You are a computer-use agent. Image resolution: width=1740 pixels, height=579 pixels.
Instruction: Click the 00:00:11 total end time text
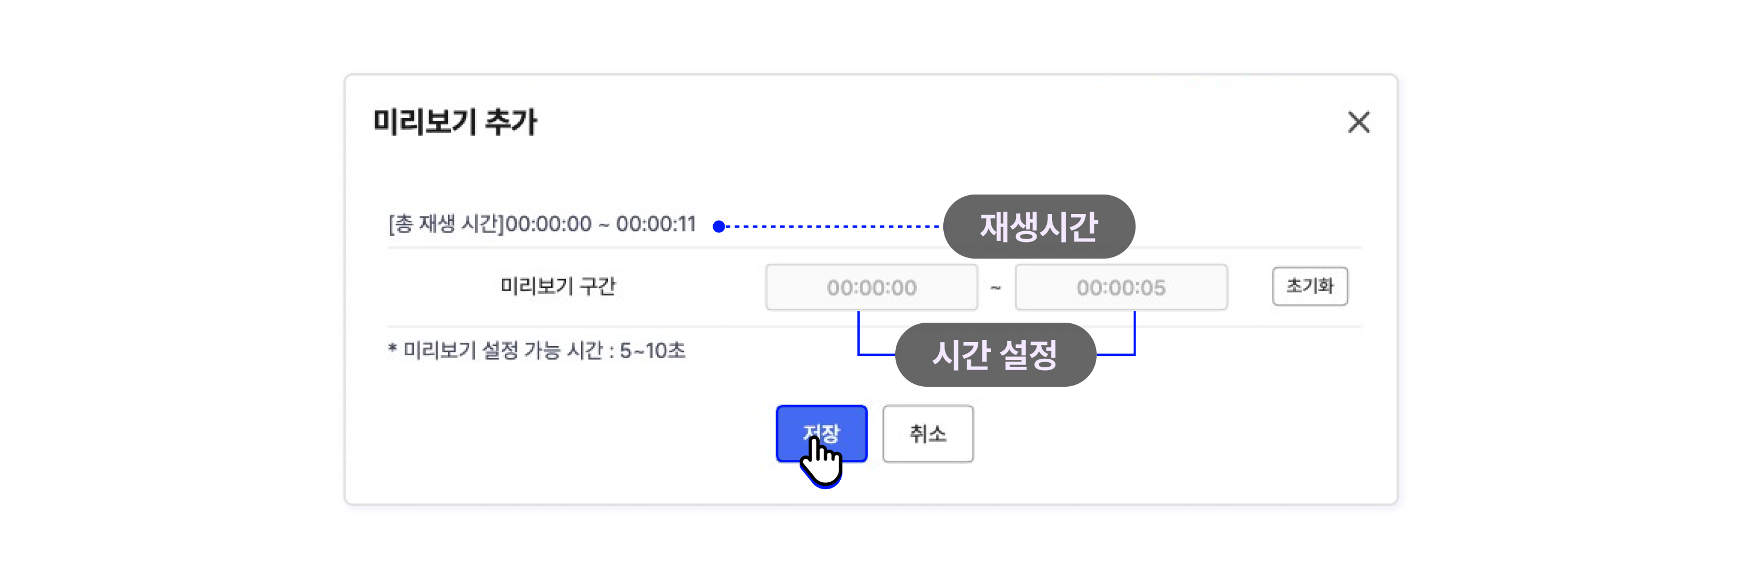656,224
